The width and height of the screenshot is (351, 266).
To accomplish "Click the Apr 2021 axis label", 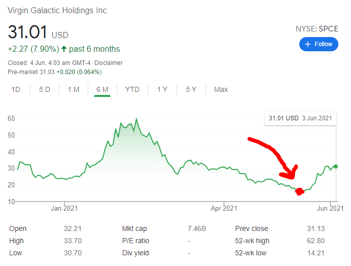I will tap(224, 209).
